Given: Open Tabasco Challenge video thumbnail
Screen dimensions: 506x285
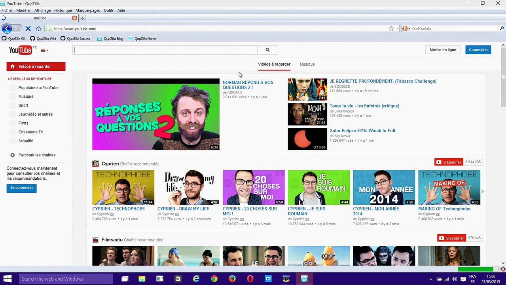Looking at the screenshot, I should tap(307, 89).
